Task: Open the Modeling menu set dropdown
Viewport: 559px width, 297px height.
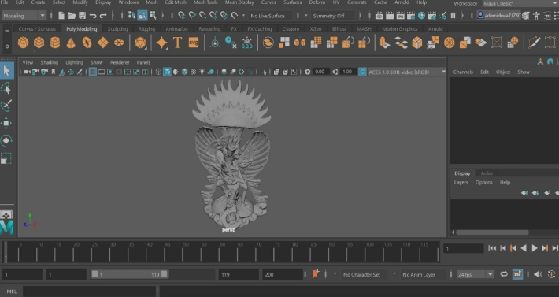Action: point(24,16)
